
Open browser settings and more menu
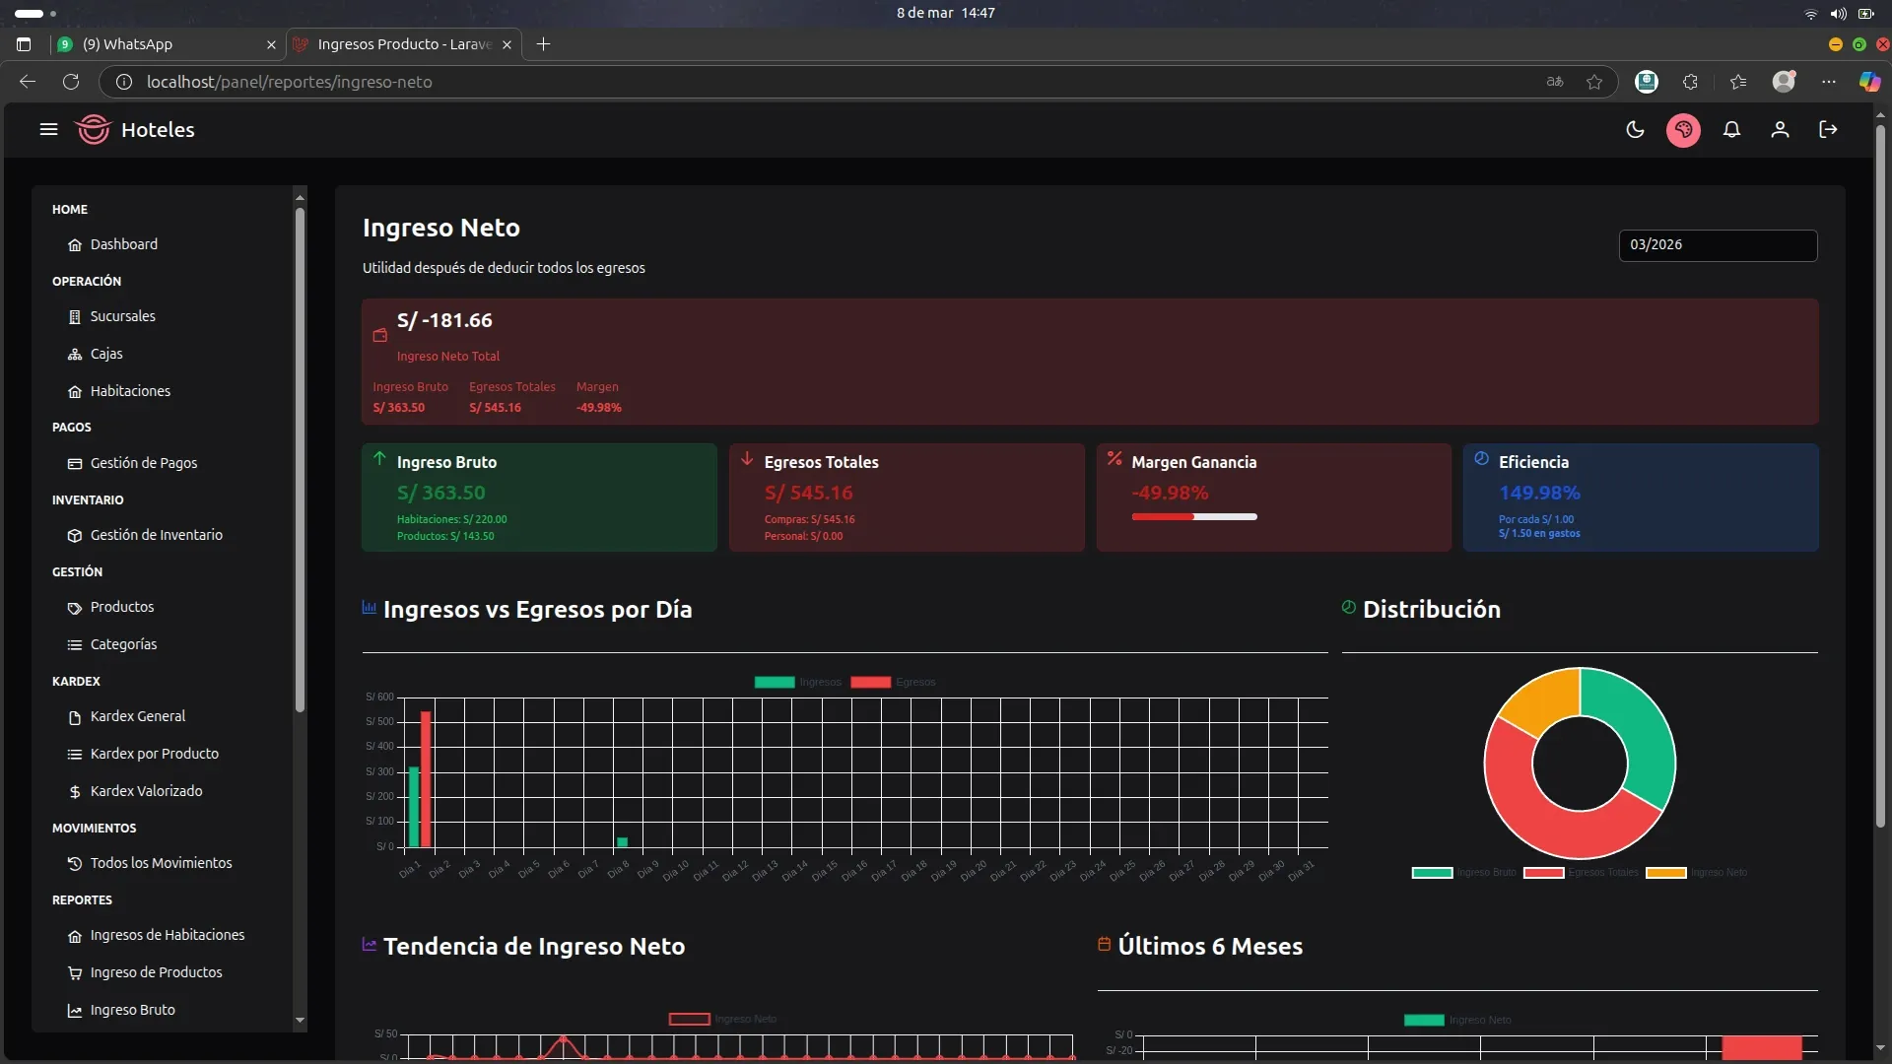[x=1829, y=82]
